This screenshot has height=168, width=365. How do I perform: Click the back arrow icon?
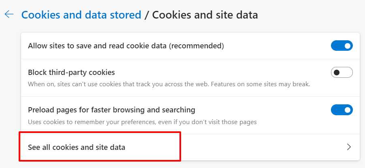coord(9,15)
